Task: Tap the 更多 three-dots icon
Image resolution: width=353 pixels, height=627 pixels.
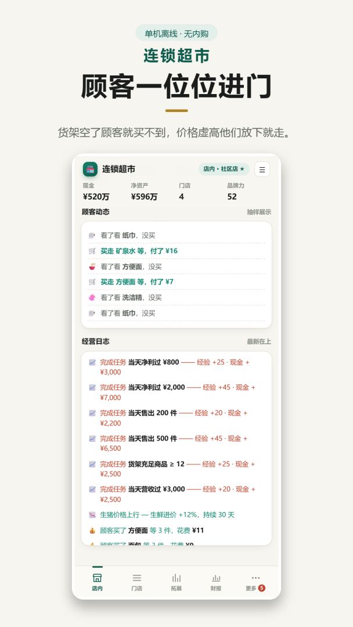Action: click(255, 578)
